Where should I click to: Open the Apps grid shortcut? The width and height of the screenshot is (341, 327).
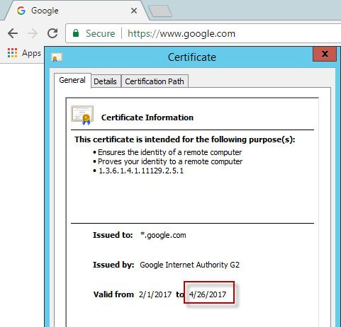[12, 53]
